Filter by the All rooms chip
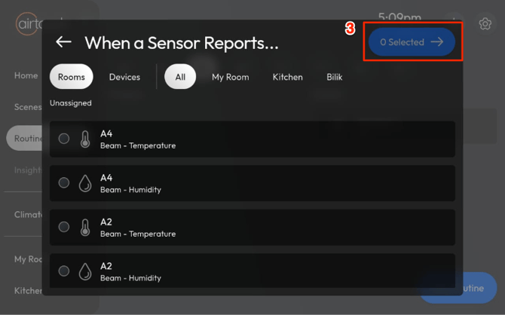 pyautogui.click(x=180, y=77)
